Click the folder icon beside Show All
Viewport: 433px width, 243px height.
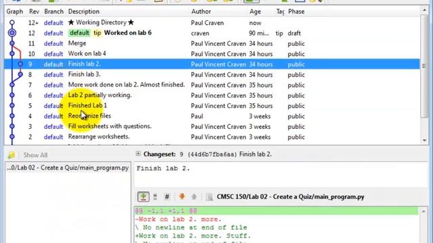click(x=12, y=155)
